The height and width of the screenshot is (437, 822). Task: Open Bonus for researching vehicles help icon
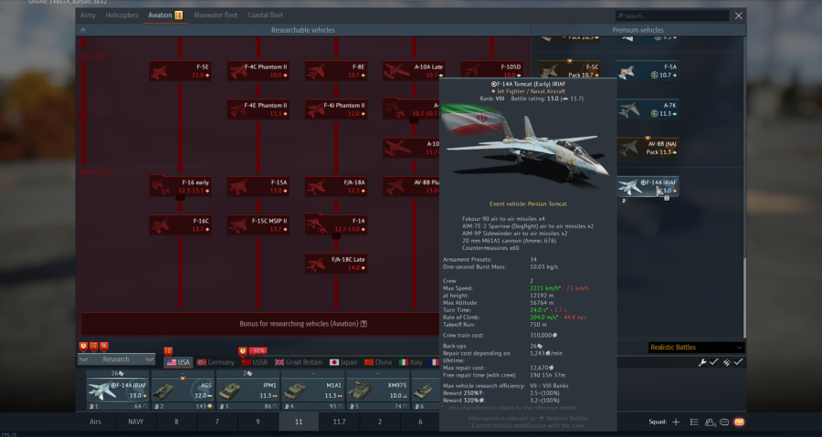coord(364,323)
